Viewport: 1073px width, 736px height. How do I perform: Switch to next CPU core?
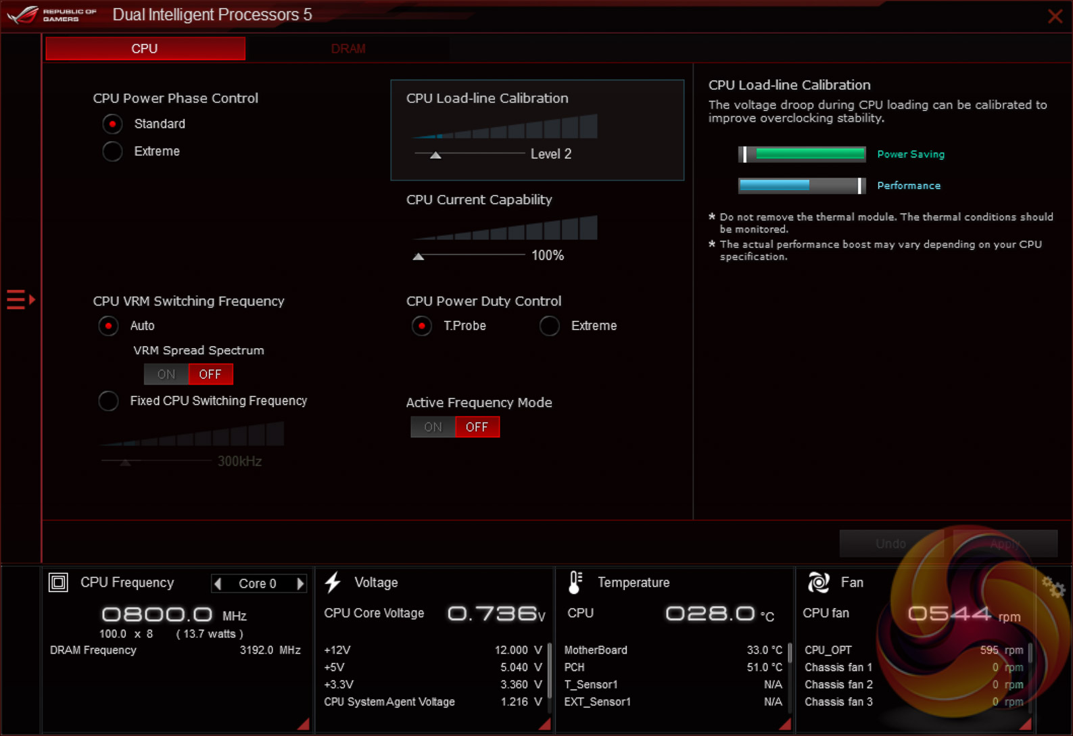[x=301, y=583]
